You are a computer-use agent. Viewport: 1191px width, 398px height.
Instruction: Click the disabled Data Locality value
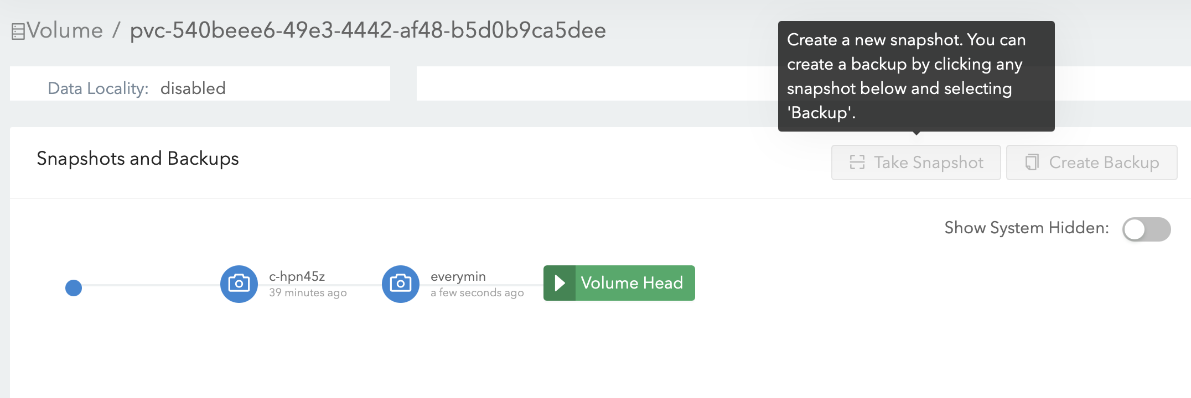193,88
